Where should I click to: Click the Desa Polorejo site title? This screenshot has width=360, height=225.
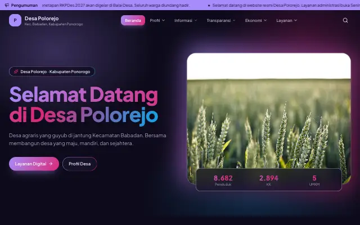(x=42, y=19)
